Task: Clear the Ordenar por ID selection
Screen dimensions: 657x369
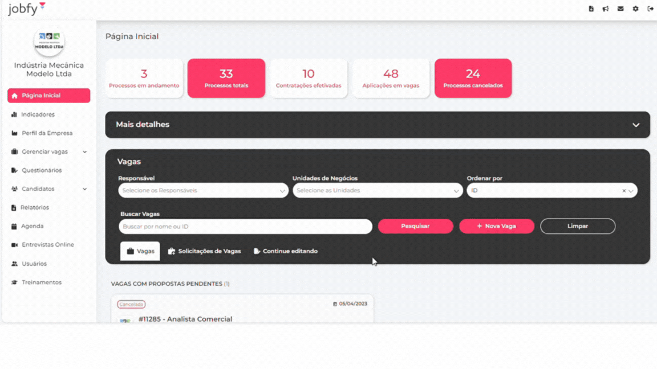Action: pos(623,191)
